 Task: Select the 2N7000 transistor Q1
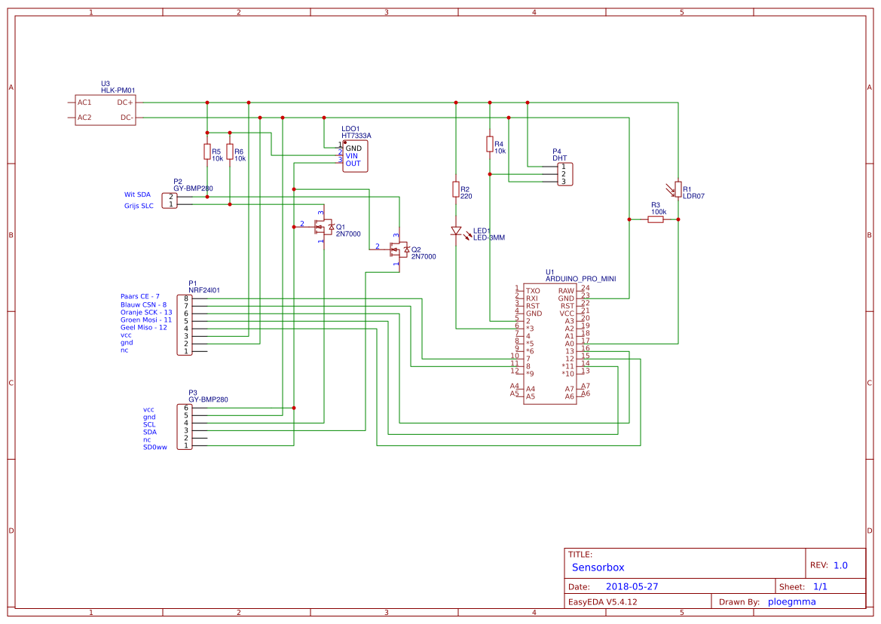[x=324, y=228]
